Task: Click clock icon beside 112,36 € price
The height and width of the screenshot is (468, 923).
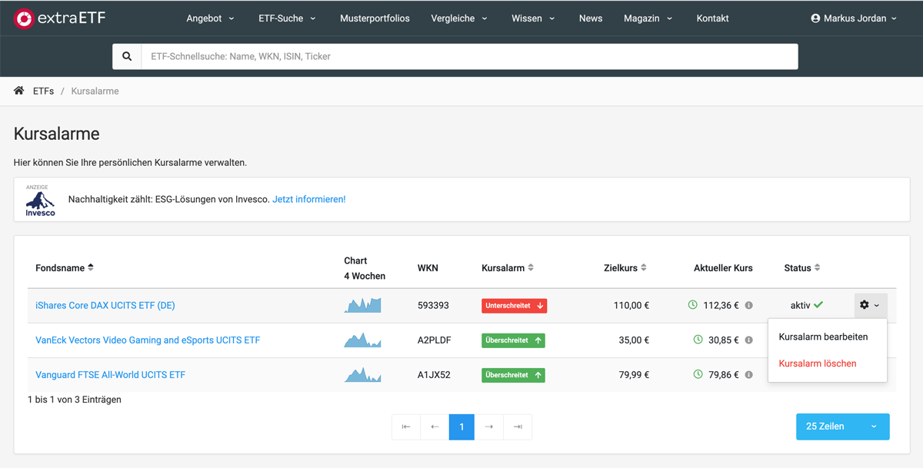Action: 692,305
